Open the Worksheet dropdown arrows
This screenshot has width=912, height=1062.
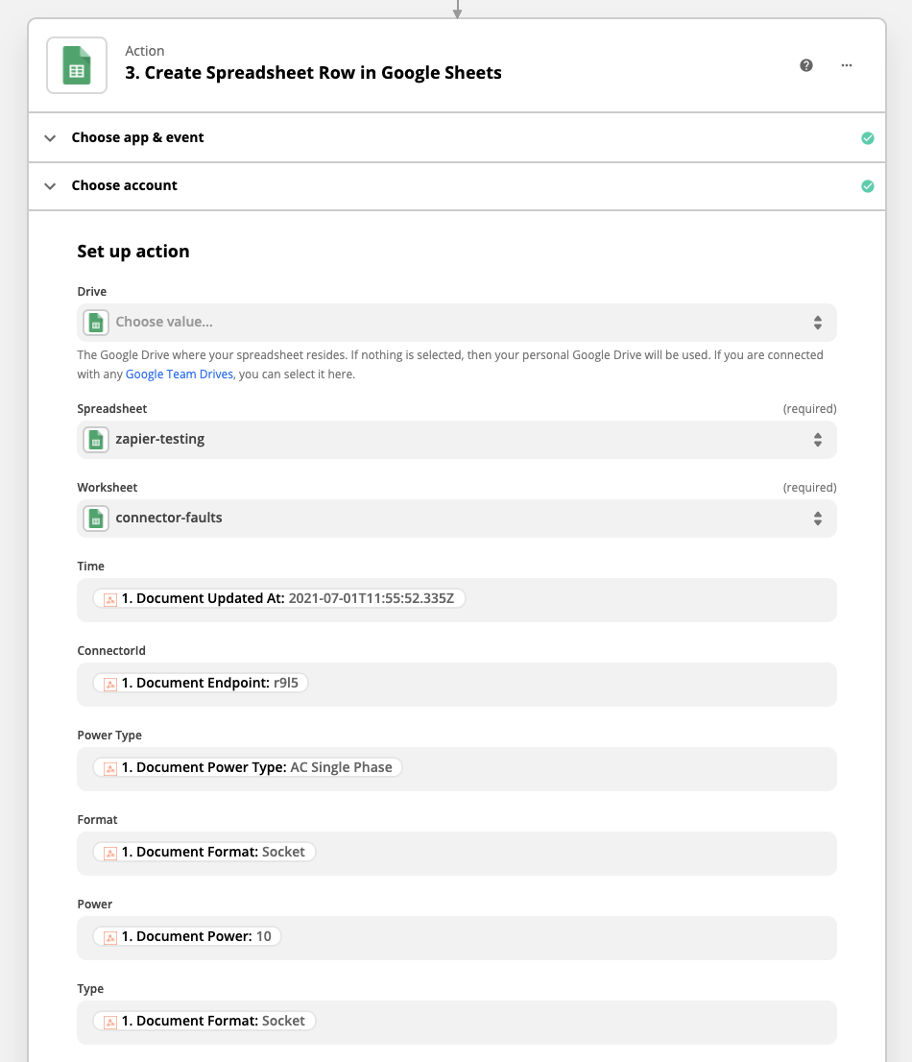(x=817, y=519)
